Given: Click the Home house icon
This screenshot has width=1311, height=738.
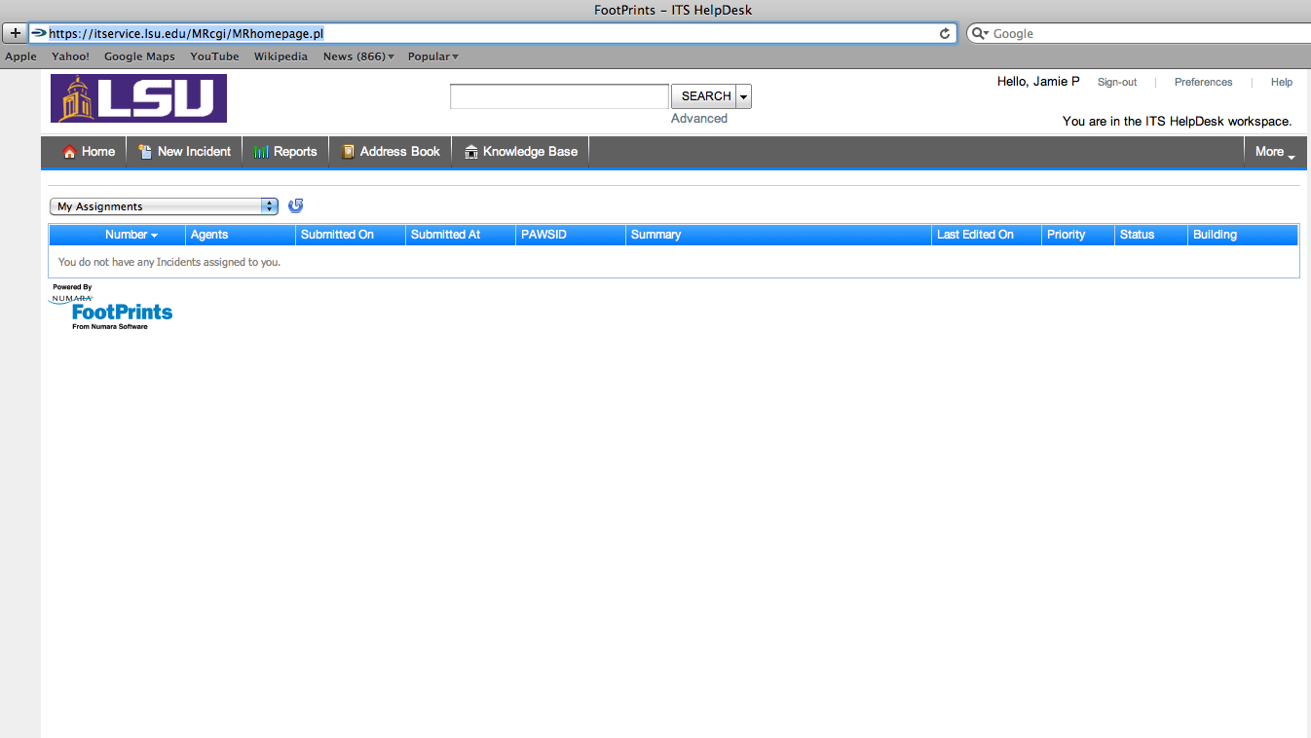Looking at the screenshot, I should (x=69, y=152).
